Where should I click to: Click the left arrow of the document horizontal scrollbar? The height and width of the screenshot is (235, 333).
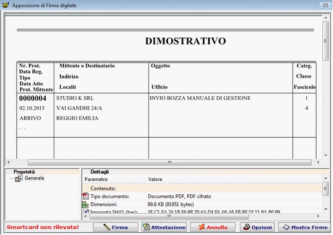[8, 162]
